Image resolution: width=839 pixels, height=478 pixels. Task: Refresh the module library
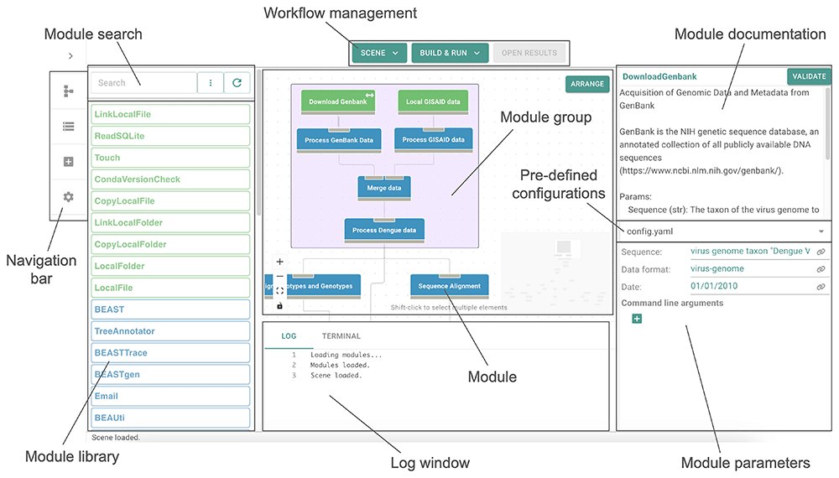(237, 83)
